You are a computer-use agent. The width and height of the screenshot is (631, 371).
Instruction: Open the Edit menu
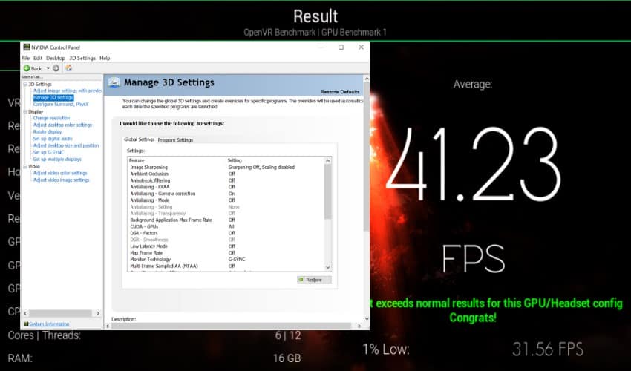[38, 58]
